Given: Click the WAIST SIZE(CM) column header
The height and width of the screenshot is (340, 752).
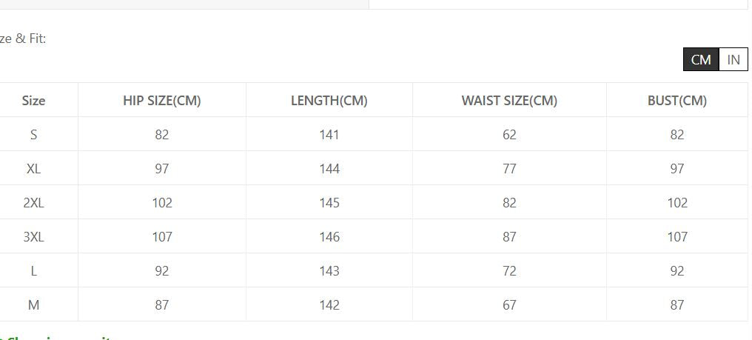Looking at the screenshot, I should (509, 101).
